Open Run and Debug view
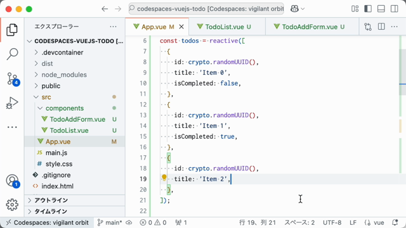Screen dimensions: 406x228 click(12, 103)
